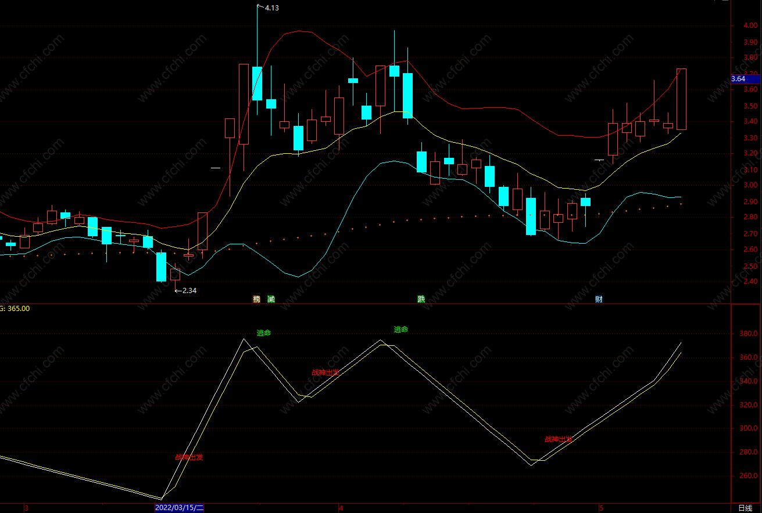Click the orange 榜 event marker

(256, 299)
